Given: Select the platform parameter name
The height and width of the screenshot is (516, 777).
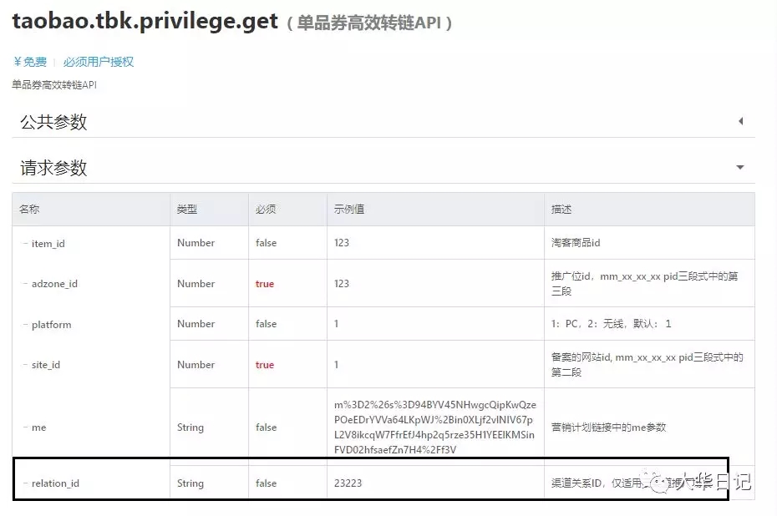Looking at the screenshot, I should click(52, 325).
